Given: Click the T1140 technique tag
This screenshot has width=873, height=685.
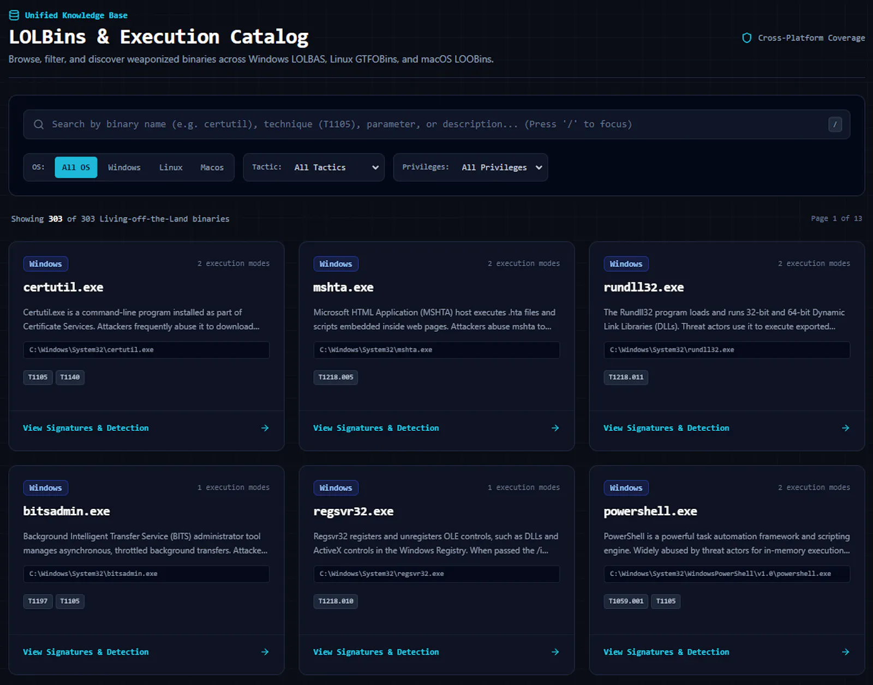Looking at the screenshot, I should click(70, 377).
